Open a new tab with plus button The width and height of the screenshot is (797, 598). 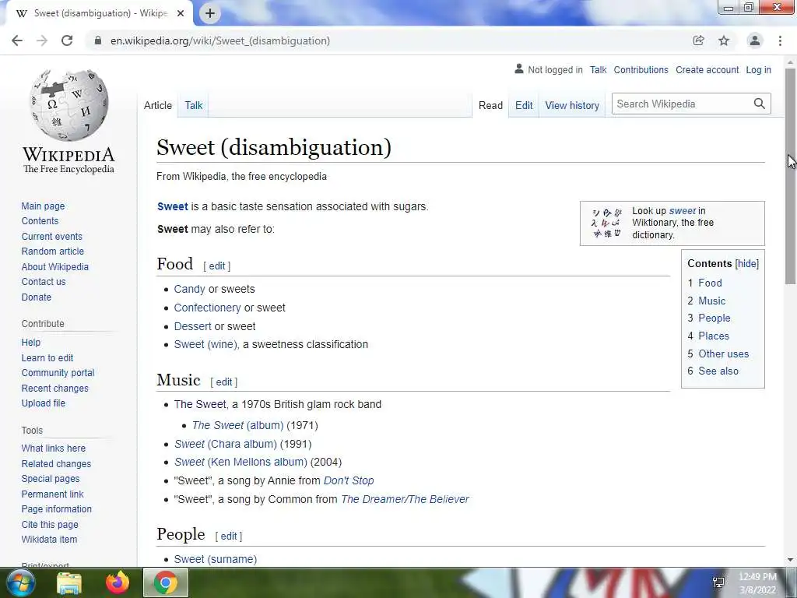coord(210,13)
